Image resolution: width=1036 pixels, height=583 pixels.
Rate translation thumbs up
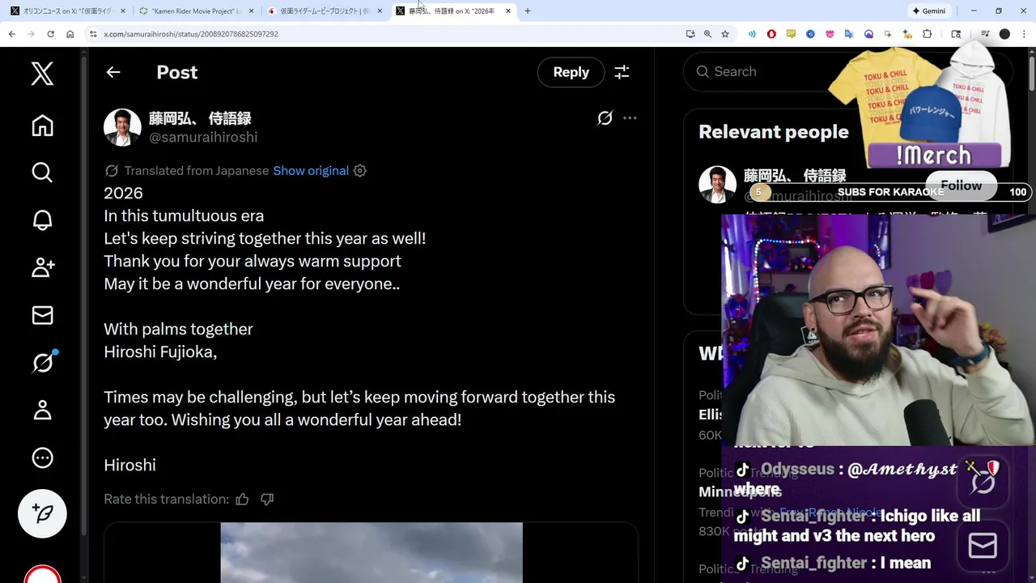[242, 499]
